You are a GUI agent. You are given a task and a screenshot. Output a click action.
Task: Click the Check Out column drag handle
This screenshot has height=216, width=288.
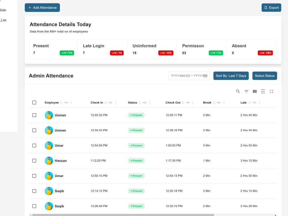pos(188,103)
